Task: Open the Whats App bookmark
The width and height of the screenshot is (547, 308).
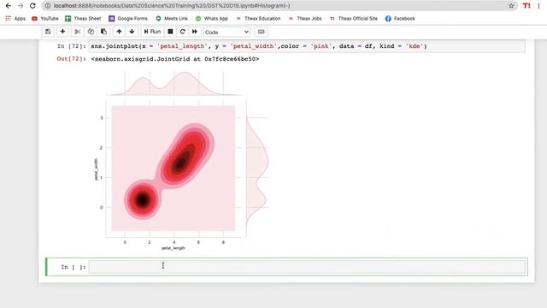Action: pyautogui.click(x=212, y=19)
